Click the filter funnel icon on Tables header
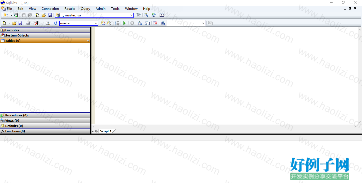This screenshot has height=183, width=362. 88,41
